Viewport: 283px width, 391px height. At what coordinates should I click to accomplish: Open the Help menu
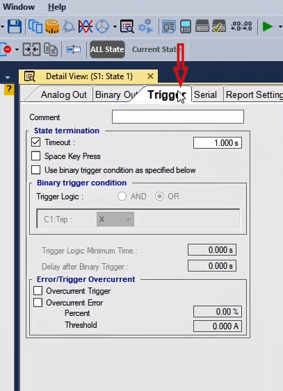(x=57, y=7)
